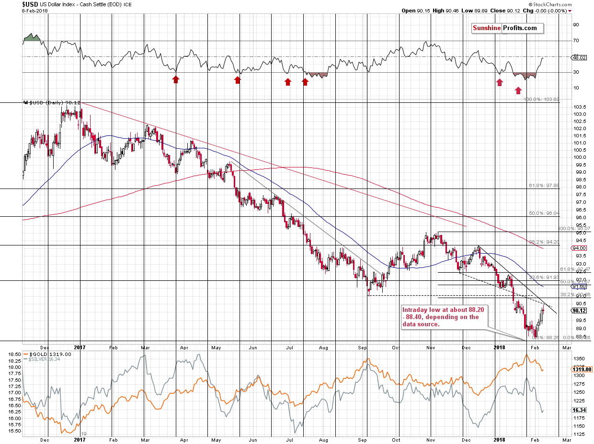Screen dimensions: 594x444
Task: Click the 50.0%: 96.04 Fibonacci label
Action: [544, 213]
